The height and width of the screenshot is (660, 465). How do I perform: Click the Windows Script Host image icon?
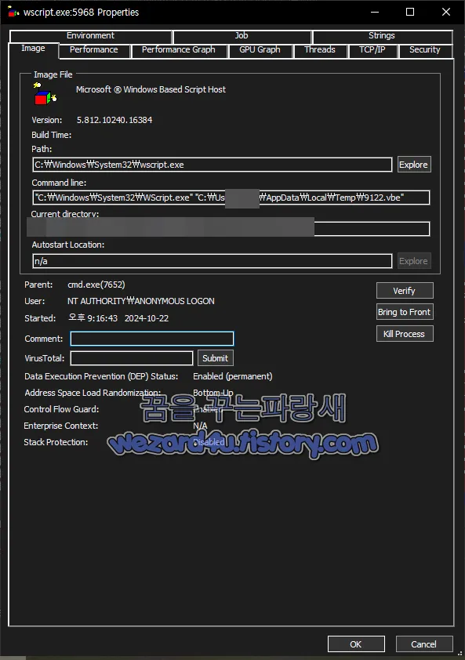click(45, 94)
